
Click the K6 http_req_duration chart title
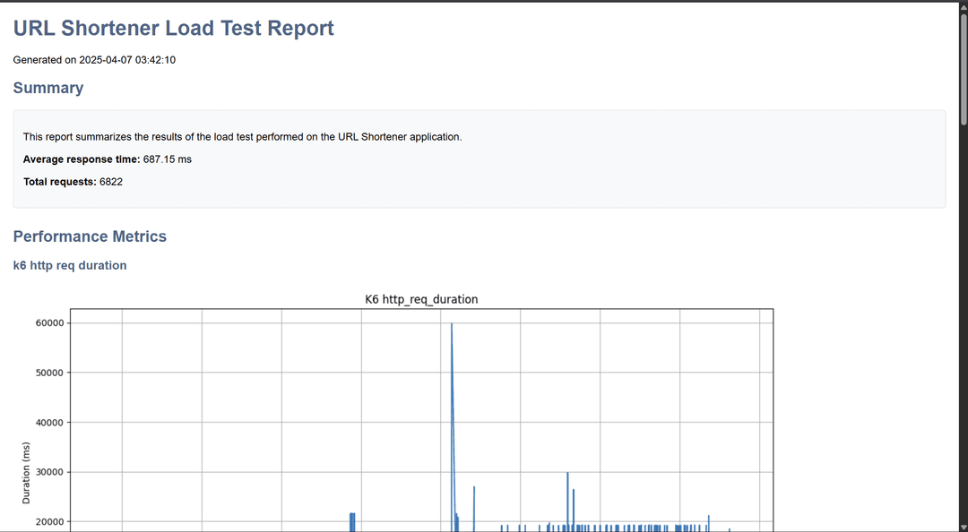pyautogui.click(x=421, y=299)
